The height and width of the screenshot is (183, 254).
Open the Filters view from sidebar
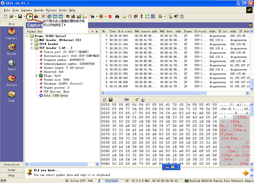click(12, 80)
